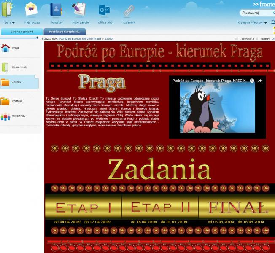Select the Podróż po Europie tab
The width and height of the screenshot is (275, 253).
pyautogui.click(x=65, y=32)
